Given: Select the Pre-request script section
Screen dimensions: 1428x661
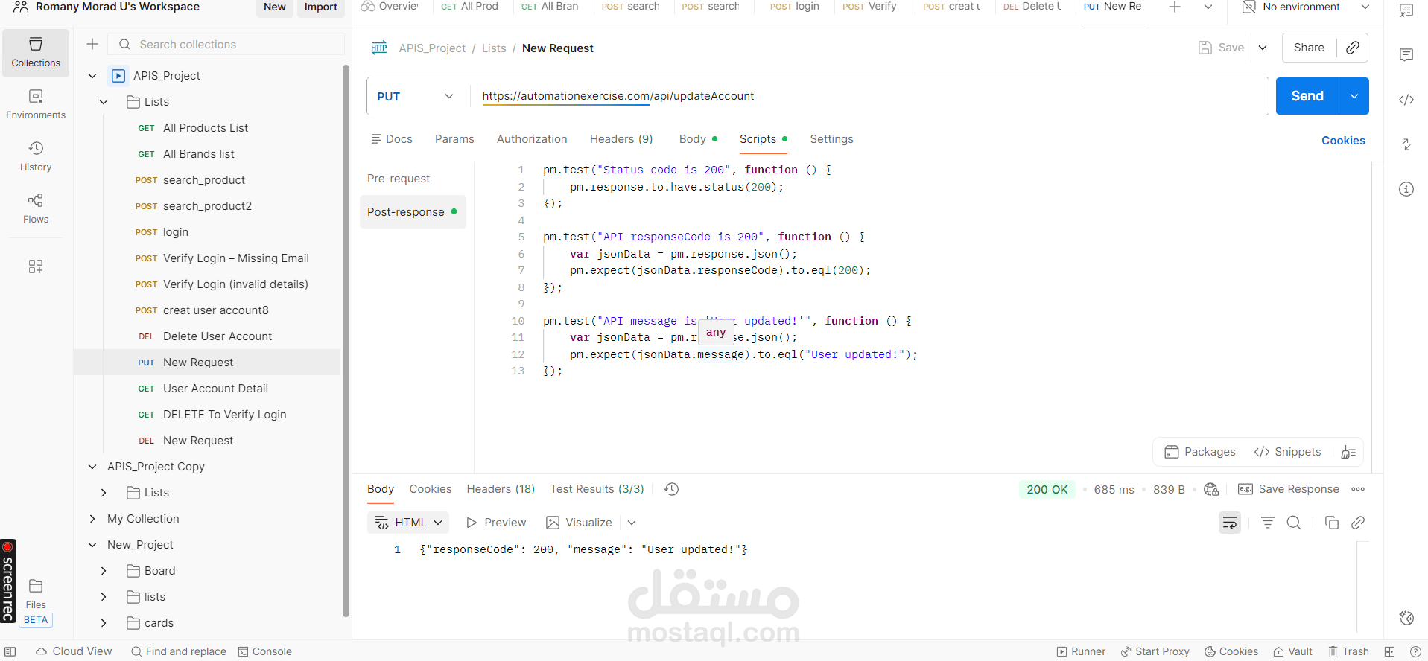Looking at the screenshot, I should (x=399, y=179).
